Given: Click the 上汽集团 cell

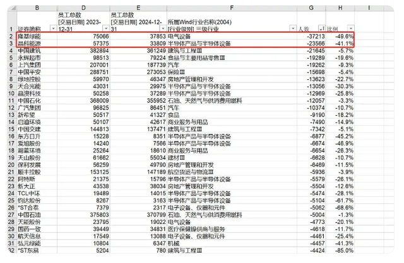Looking at the screenshot, I should click(x=37, y=65).
